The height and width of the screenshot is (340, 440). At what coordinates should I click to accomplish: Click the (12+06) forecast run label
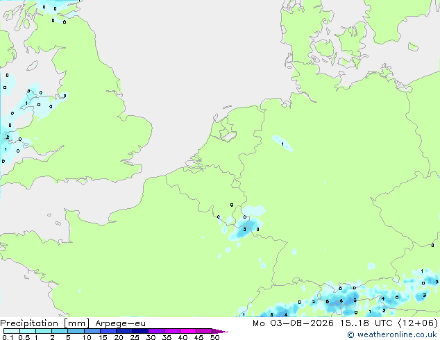[418, 323]
